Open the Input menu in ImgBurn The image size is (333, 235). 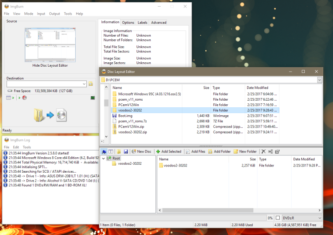click(41, 14)
